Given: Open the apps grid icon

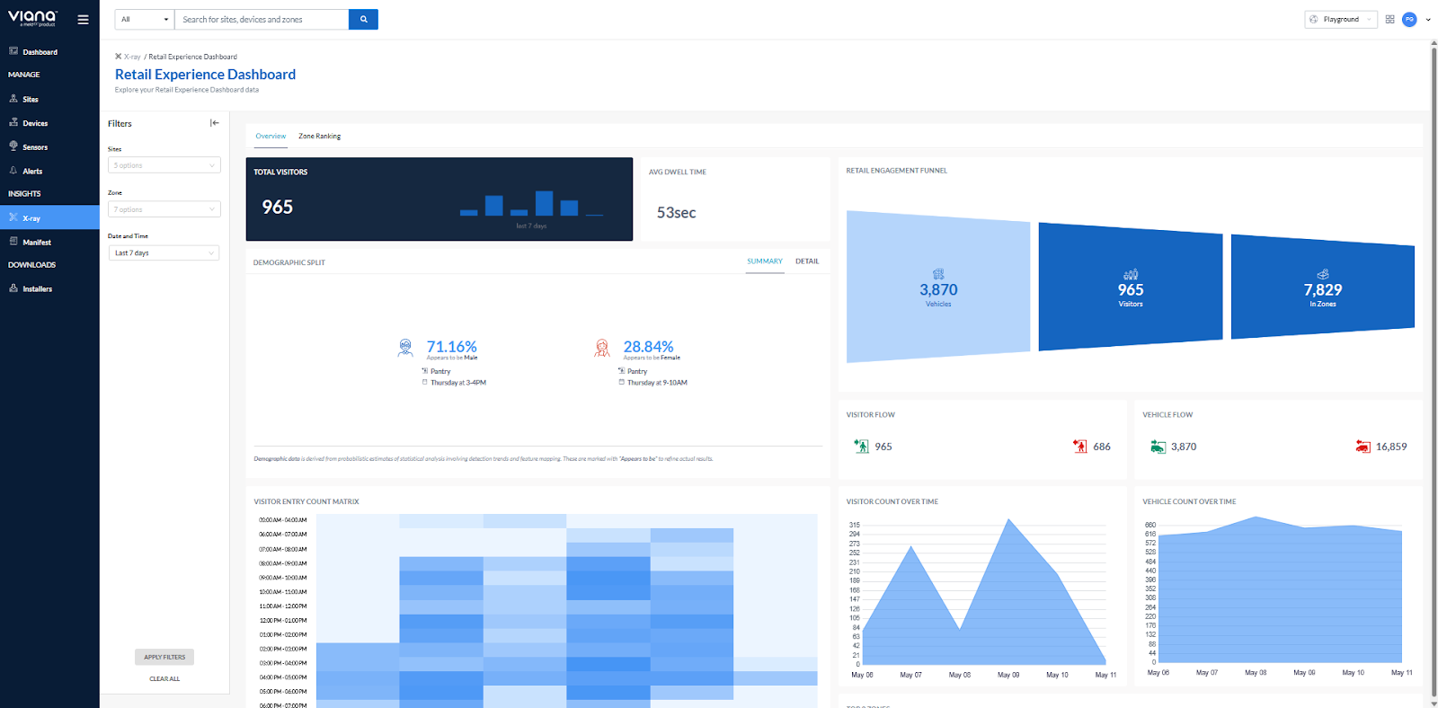Looking at the screenshot, I should click(x=1389, y=19).
